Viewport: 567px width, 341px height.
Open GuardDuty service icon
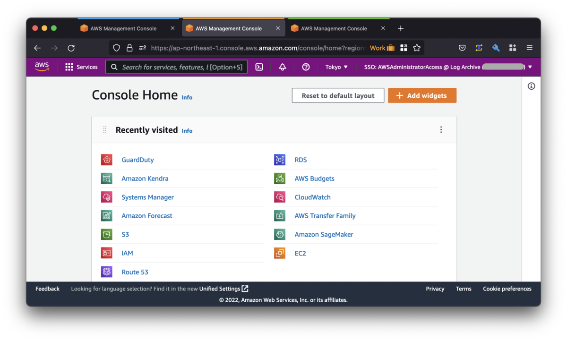(107, 160)
